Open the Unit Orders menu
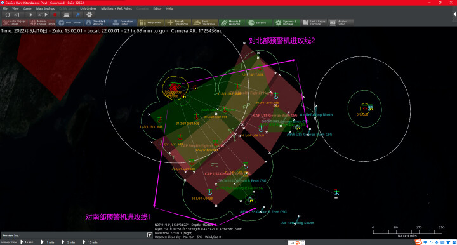Viewport: 457px width, 245px height. [x=88, y=8]
